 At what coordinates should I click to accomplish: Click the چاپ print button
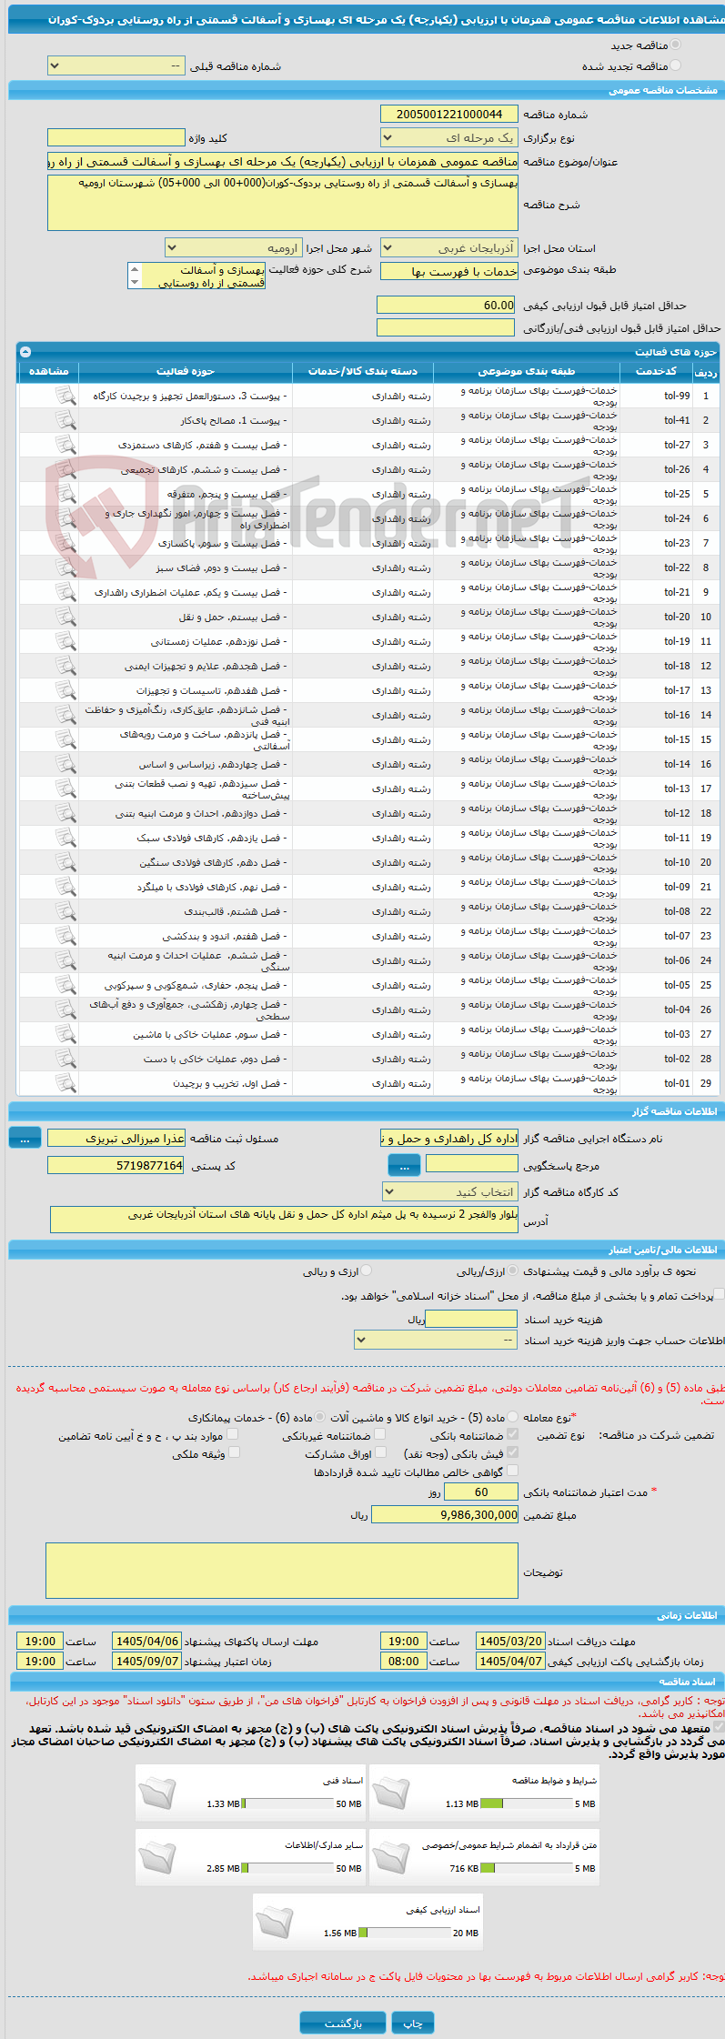[413, 2023]
